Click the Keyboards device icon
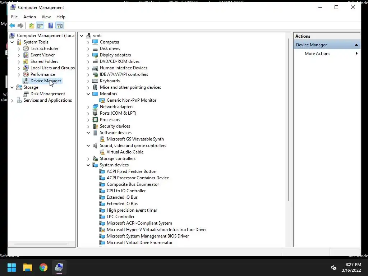Image resolution: width=368 pixels, height=276 pixels. [x=95, y=81]
